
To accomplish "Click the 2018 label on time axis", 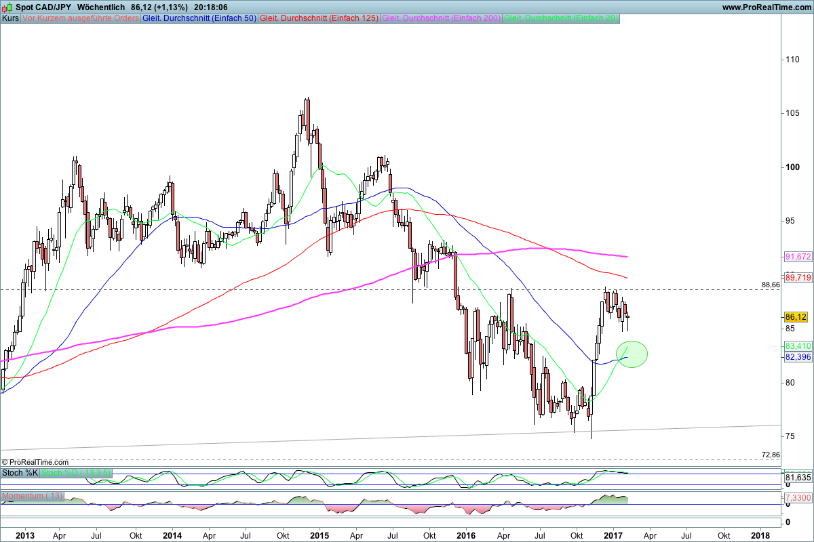I will click(760, 535).
